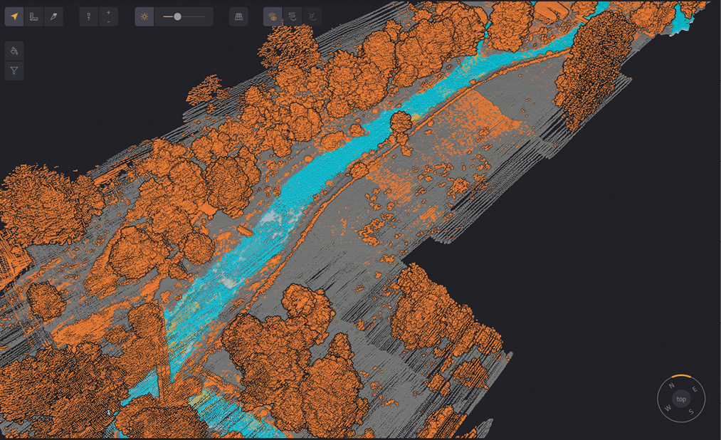Select the navigation arrow tool
The height and width of the screenshot is (440, 721).
point(14,16)
